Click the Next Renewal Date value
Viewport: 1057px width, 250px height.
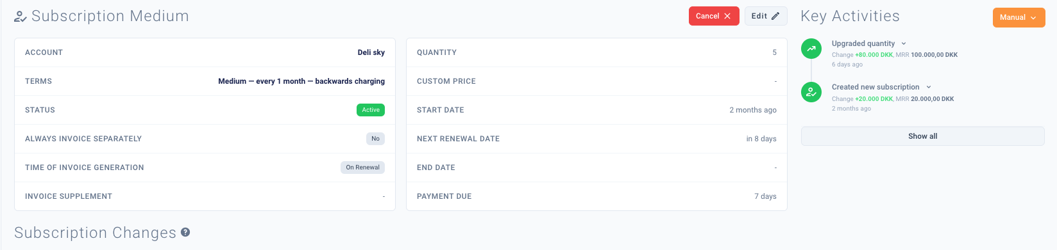point(761,139)
